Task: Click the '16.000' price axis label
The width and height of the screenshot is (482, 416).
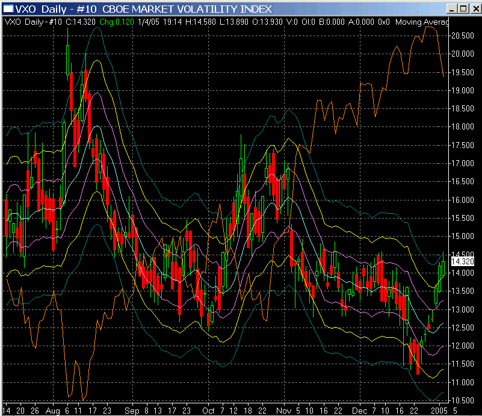Action: (462, 200)
